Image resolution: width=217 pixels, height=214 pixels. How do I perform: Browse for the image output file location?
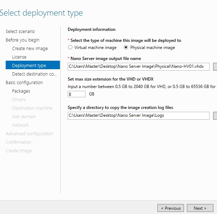(215, 66)
